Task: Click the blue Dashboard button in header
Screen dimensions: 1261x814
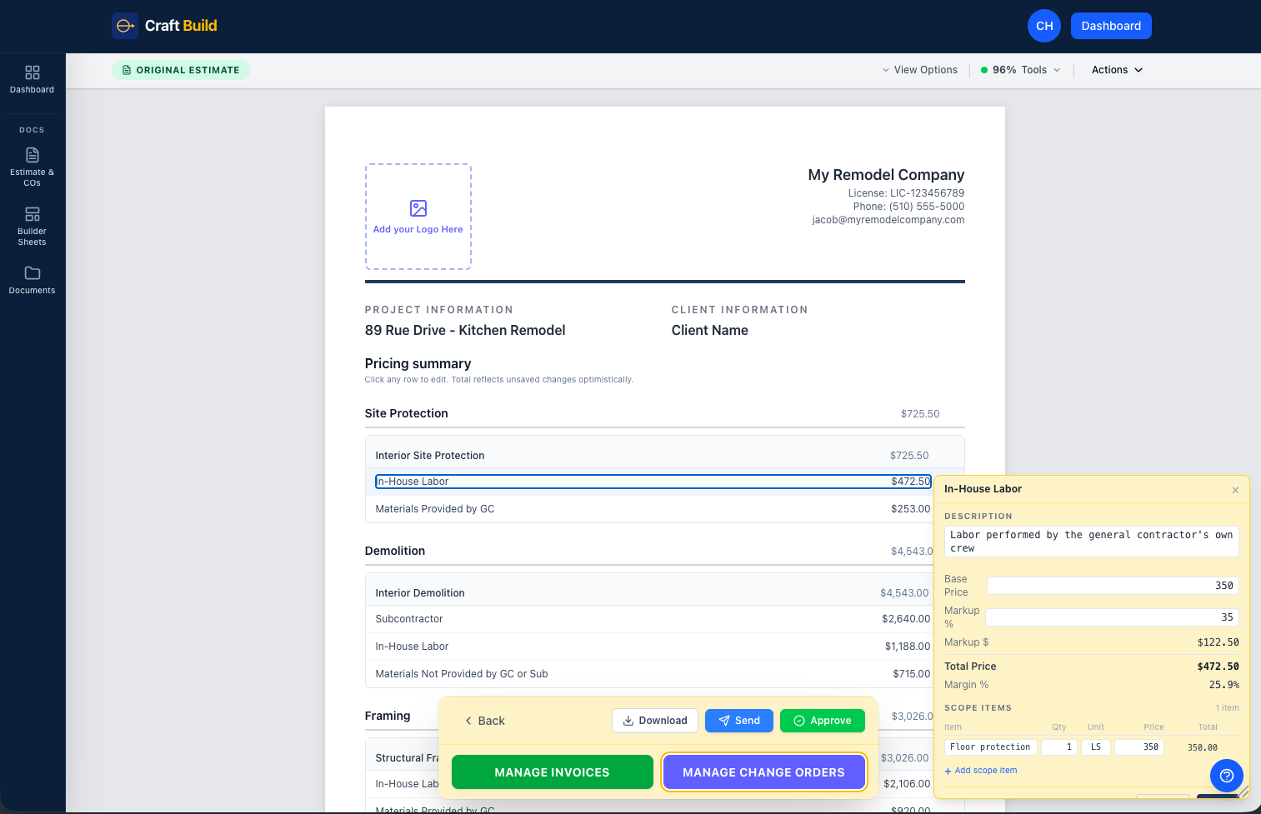Action: point(1111,26)
